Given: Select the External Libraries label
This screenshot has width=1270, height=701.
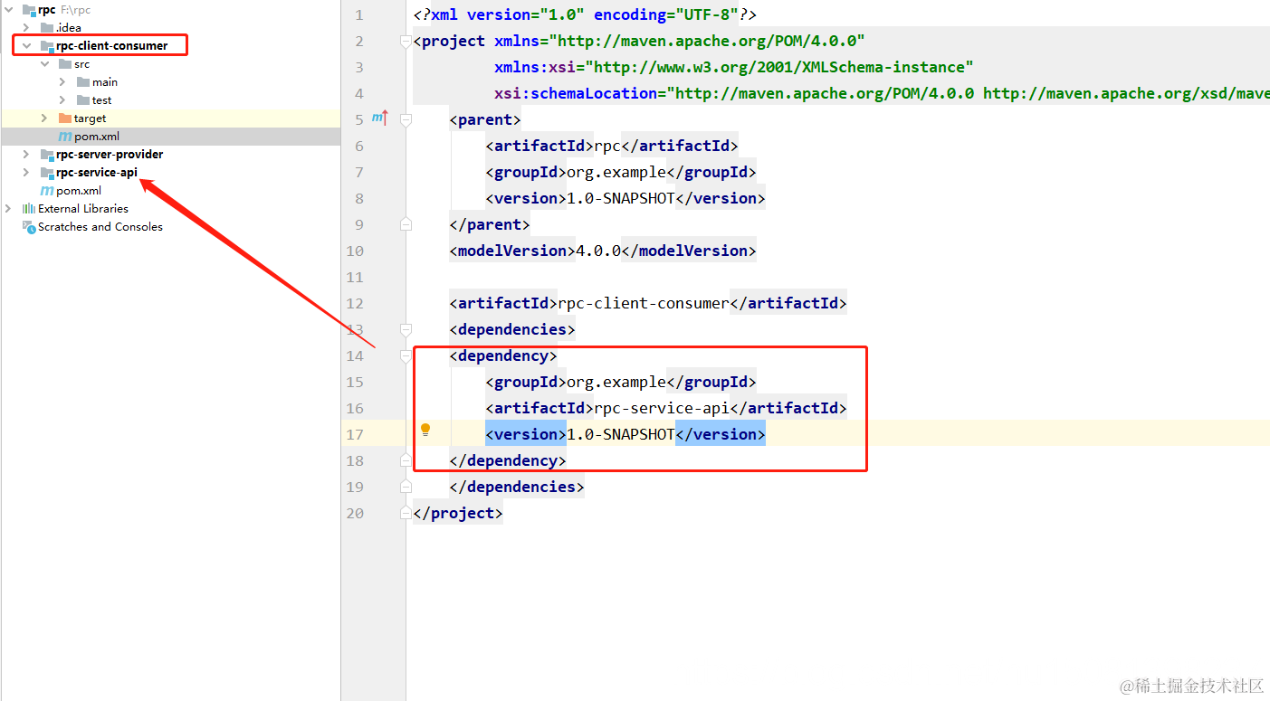Looking at the screenshot, I should [83, 209].
